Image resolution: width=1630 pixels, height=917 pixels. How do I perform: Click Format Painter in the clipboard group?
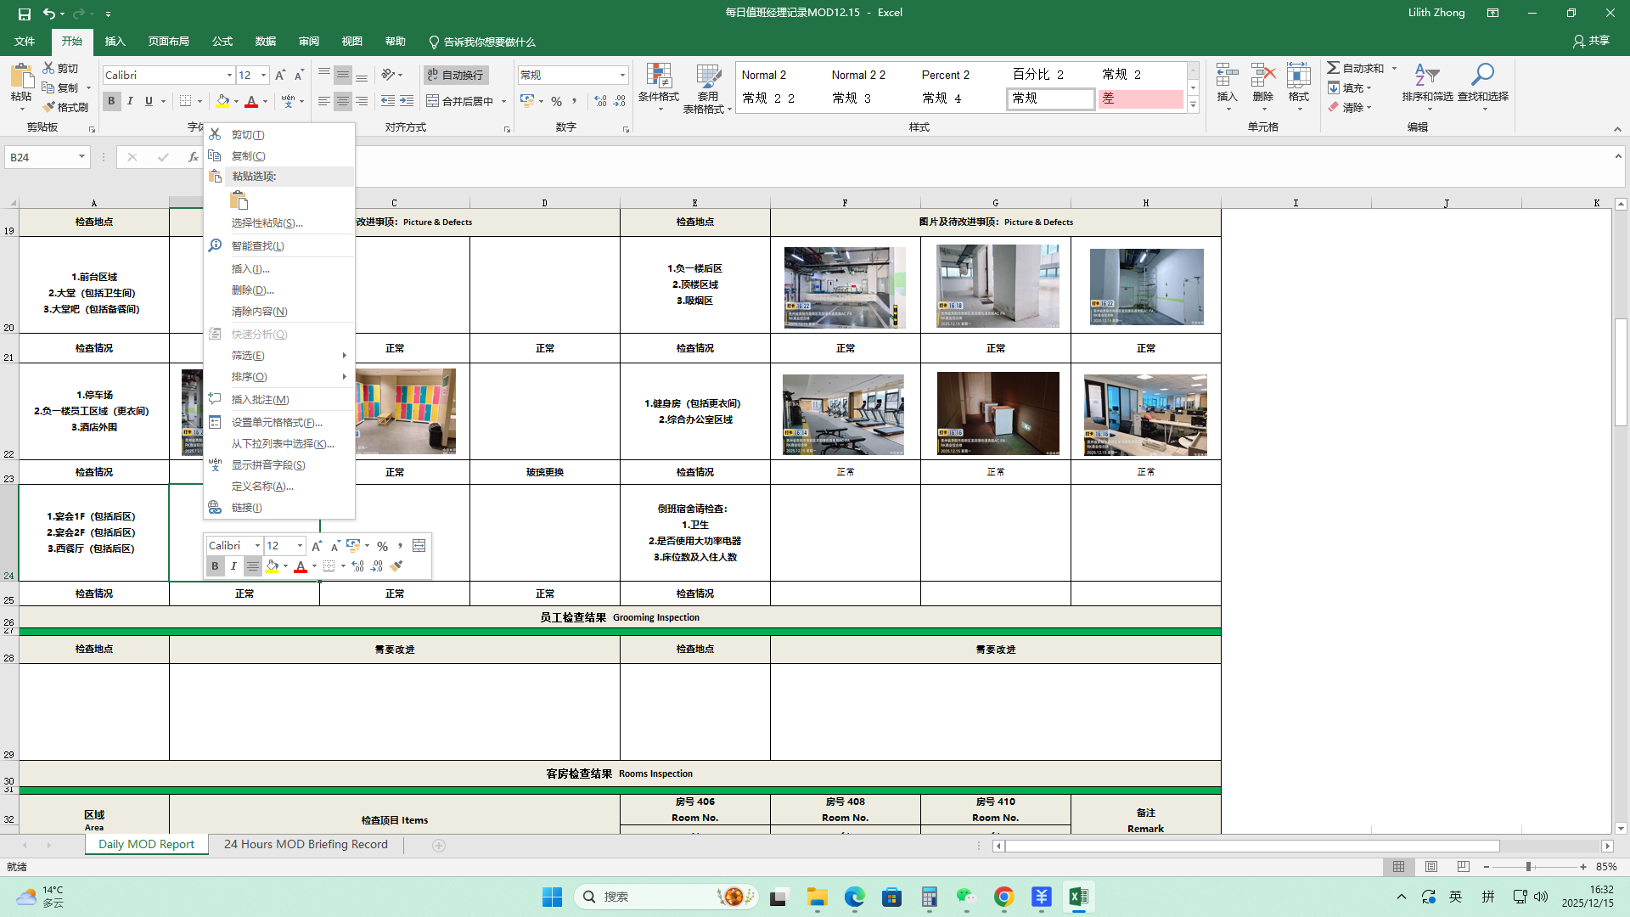(x=65, y=107)
